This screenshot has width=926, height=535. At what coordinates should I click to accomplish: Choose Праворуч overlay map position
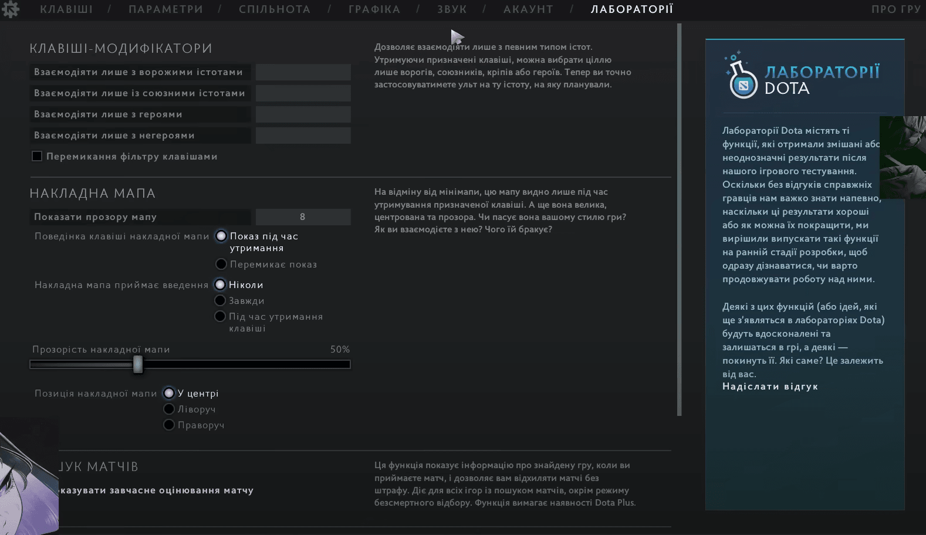coord(169,425)
